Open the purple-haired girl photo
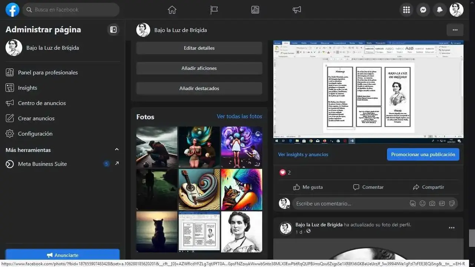Image resolution: width=475 pixels, height=267 pixels. pyautogui.click(x=242, y=147)
